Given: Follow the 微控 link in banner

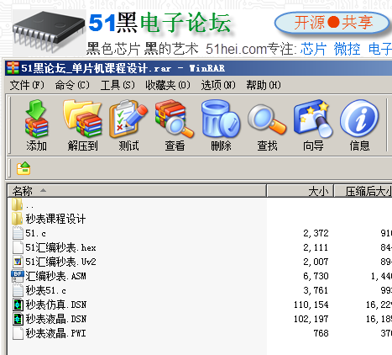Looking at the screenshot, I should [347, 49].
